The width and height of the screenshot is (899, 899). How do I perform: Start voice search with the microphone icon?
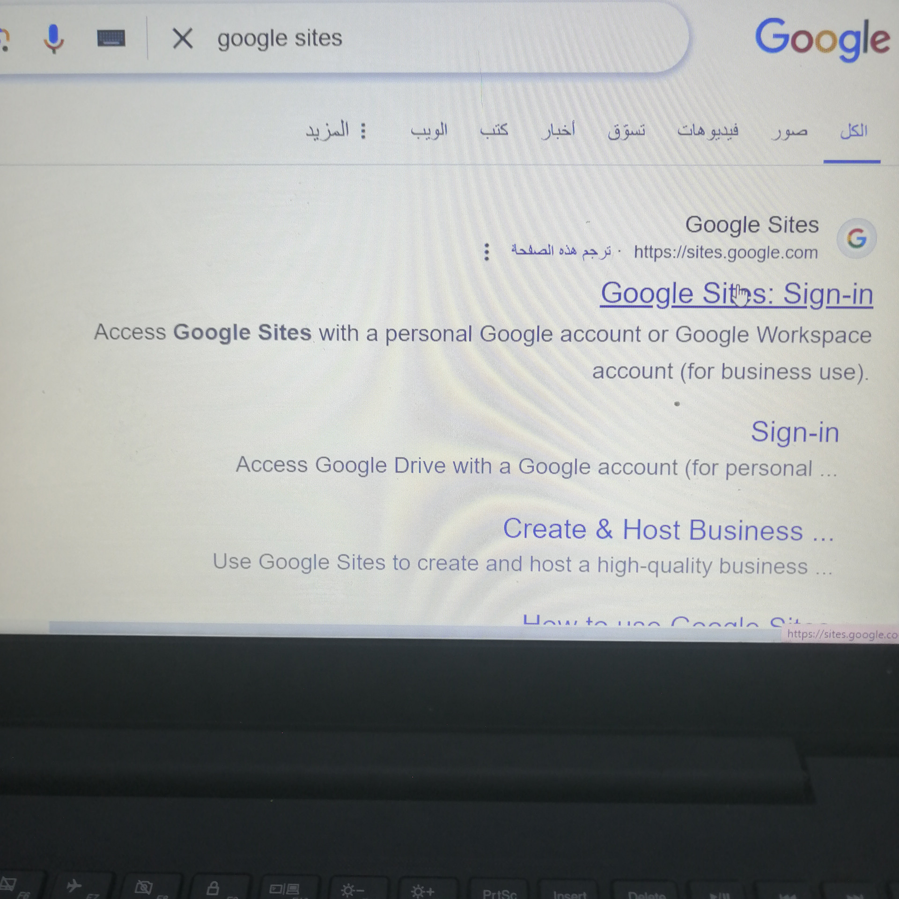coord(53,38)
